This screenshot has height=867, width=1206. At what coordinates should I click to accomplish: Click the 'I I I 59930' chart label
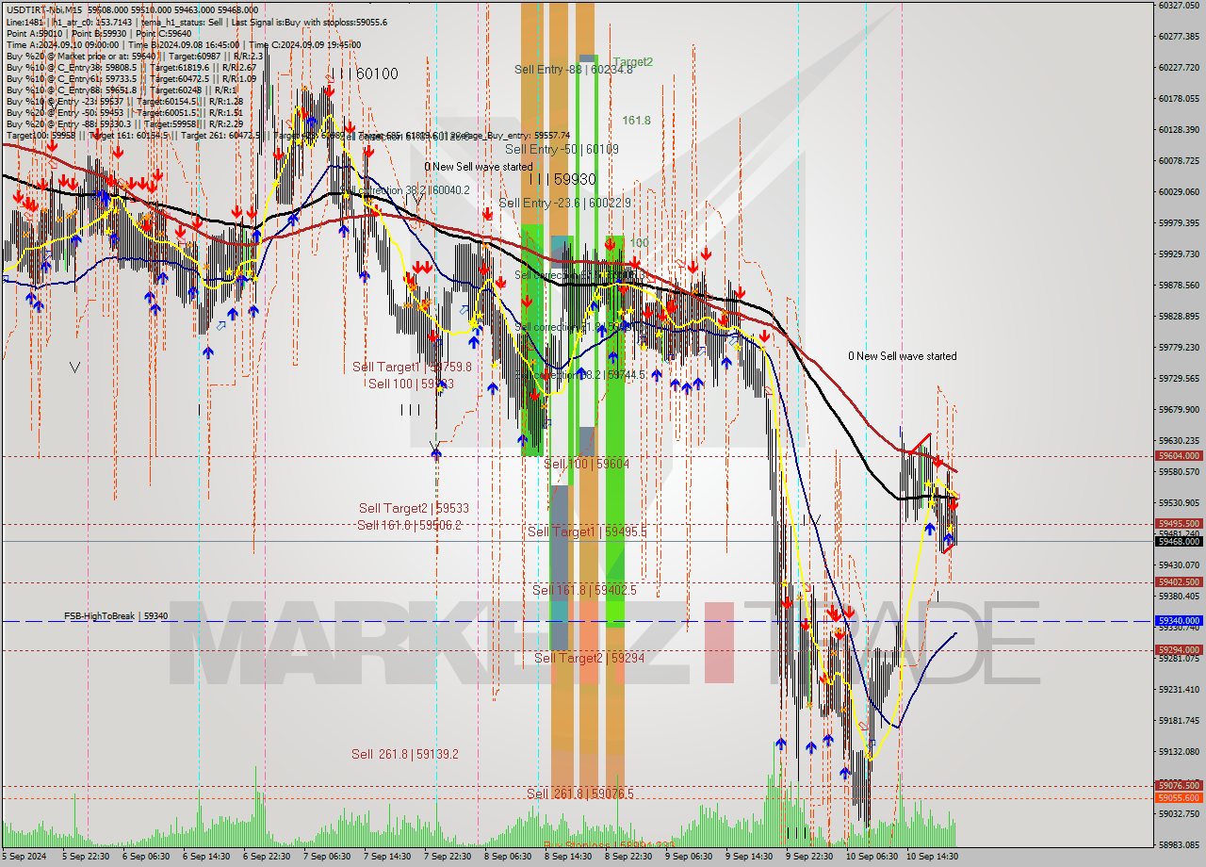click(562, 178)
